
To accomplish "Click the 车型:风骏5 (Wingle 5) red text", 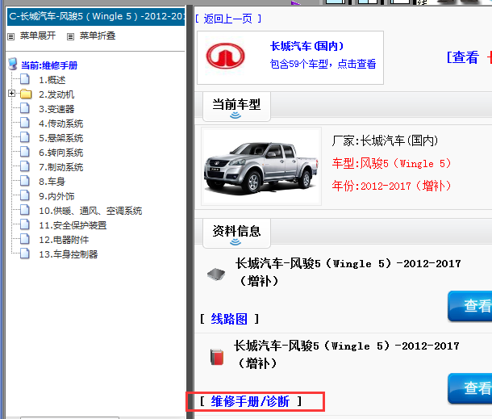I will tap(392, 164).
